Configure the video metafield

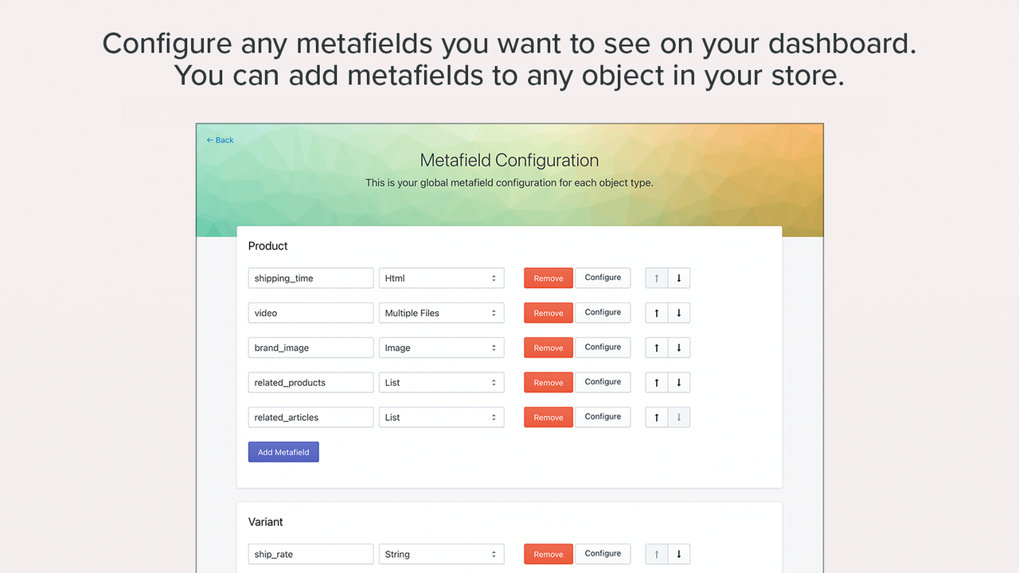pyautogui.click(x=603, y=313)
